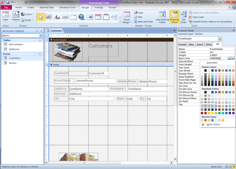Click the Add Existing Fields icon

162,17
